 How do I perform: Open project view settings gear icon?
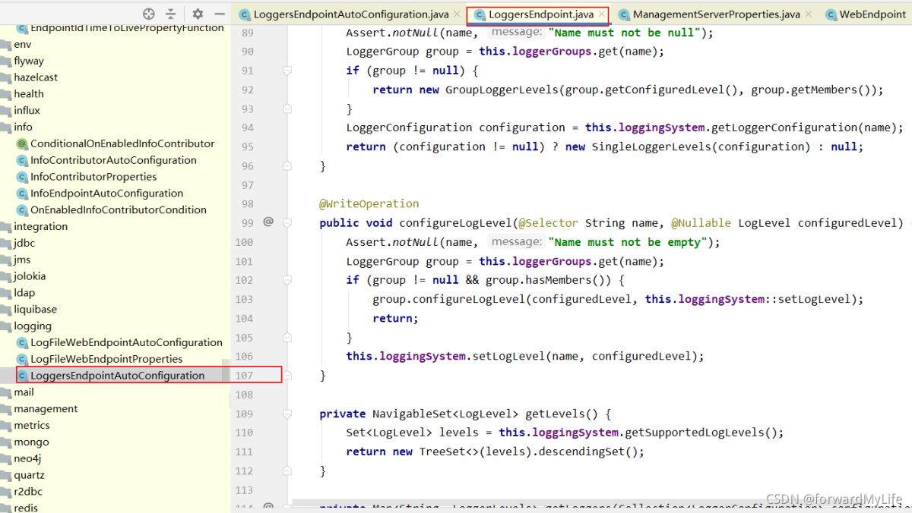pos(198,14)
